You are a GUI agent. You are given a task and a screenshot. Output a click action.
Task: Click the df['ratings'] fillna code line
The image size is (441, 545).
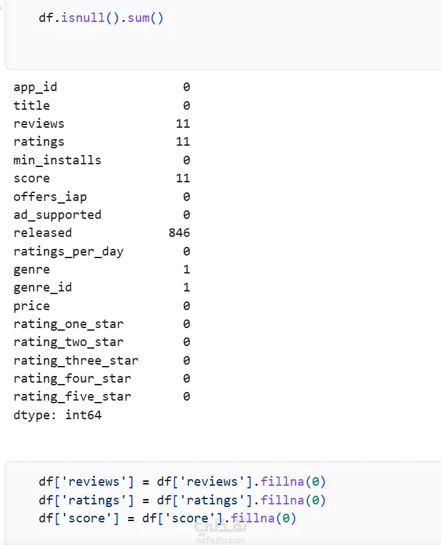coord(182,500)
